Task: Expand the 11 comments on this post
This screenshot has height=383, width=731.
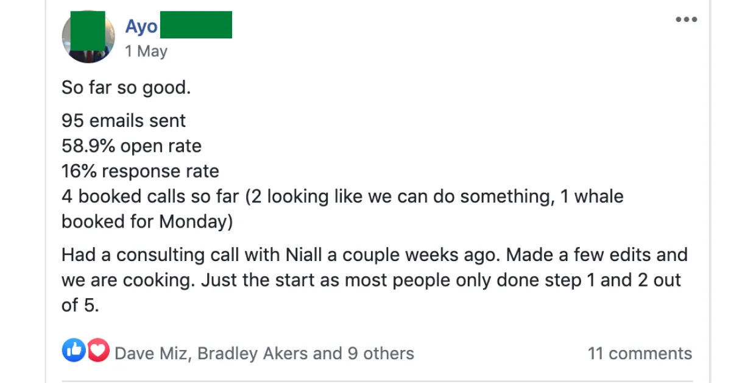Action: pos(640,353)
